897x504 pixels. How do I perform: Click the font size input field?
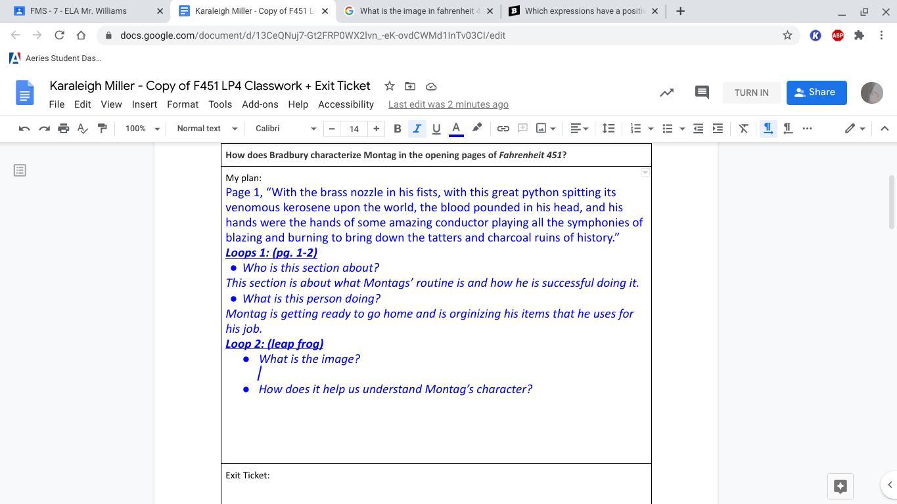tap(354, 129)
